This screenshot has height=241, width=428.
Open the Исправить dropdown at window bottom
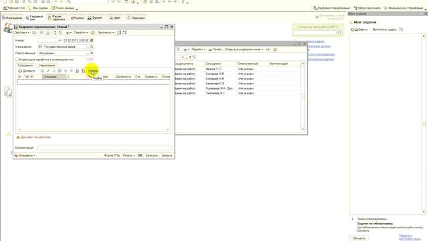25,155
